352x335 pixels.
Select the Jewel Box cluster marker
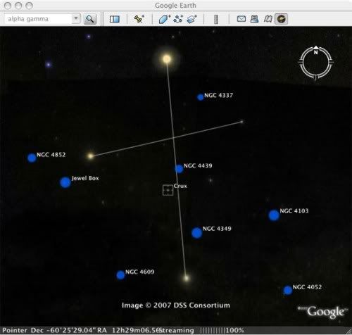pyautogui.click(x=65, y=182)
